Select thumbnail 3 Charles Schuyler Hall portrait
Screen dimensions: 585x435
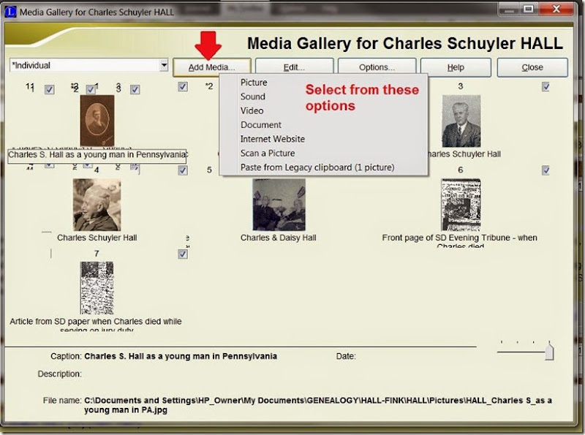click(x=461, y=121)
